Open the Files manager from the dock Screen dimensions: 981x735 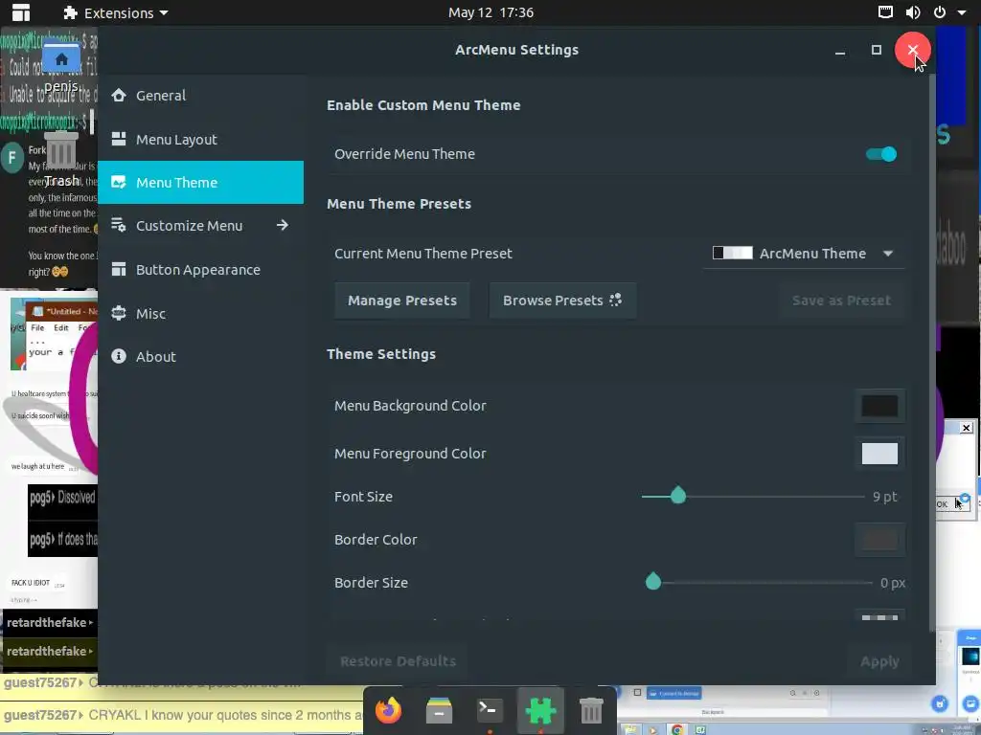pos(439,711)
